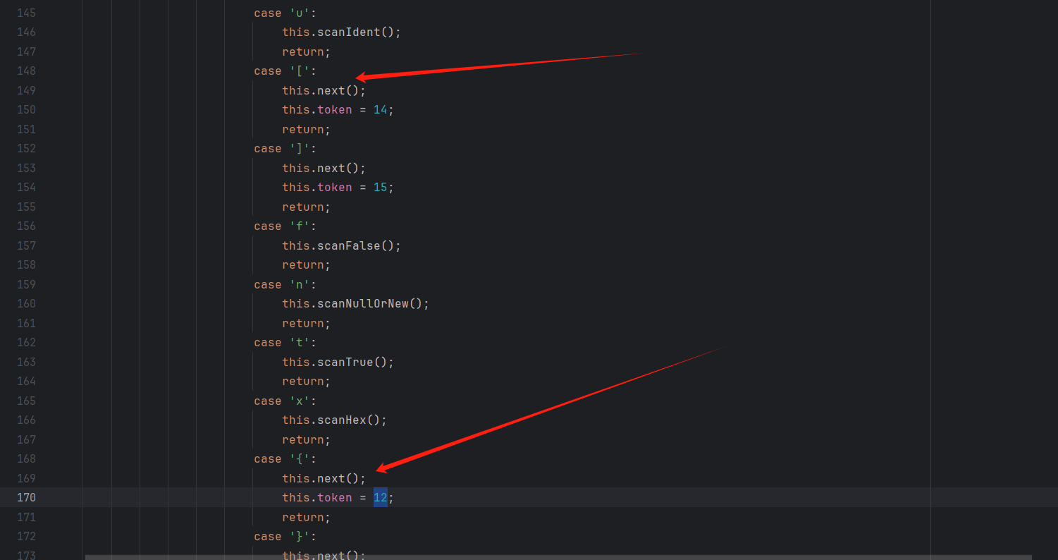Click the token field on line 170
The image size is (1058, 560).
pyautogui.click(x=335, y=497)
